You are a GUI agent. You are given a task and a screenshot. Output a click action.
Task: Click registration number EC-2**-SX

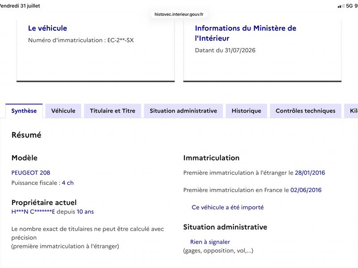pos(120,40)
